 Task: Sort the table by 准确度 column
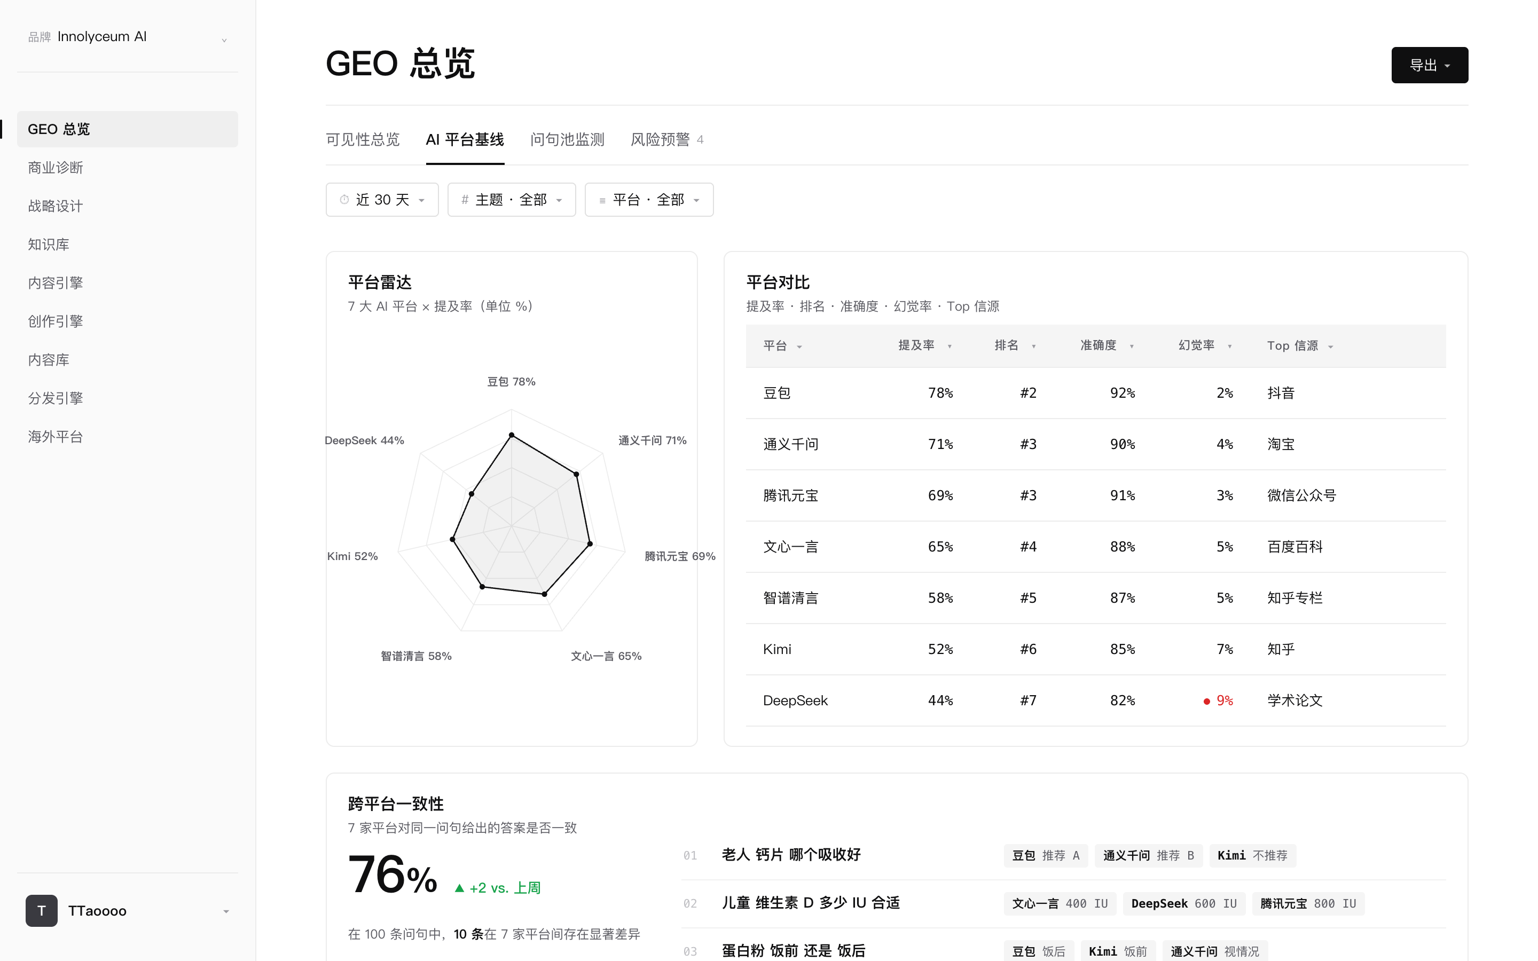(x=1107, y=346)
